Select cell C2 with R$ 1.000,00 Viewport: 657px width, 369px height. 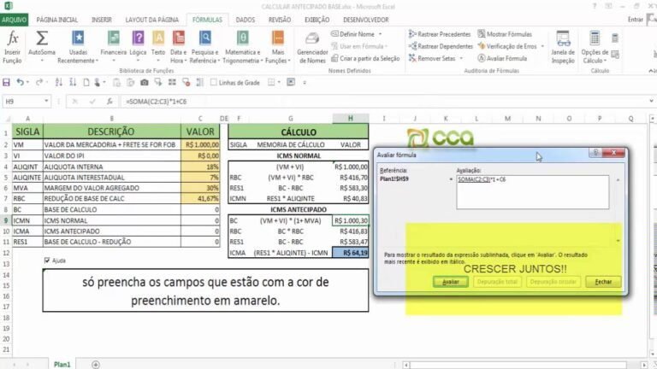(200, 144)
